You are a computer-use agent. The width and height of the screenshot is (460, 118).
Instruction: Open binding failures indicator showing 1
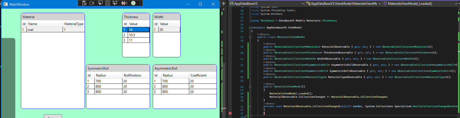pyautogui.click(x=124, y=3)
